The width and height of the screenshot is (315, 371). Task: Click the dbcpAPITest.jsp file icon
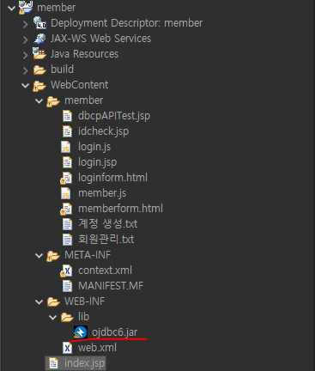tap(67, 116)
